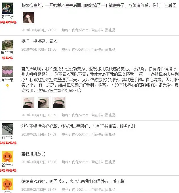Click yellow diamond badge under 真***雨
Viewport: 179px width, 193px height.
coord(7,86)
